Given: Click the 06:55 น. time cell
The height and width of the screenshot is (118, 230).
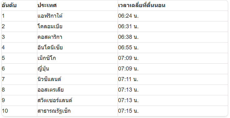Looking at the screenshot, I should coord(173,48).
